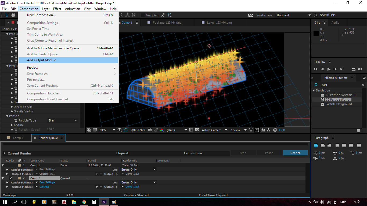The height and width of the screenshot is (206, 367).
Task: Click the Render button
Action: [x=295, y=153]
